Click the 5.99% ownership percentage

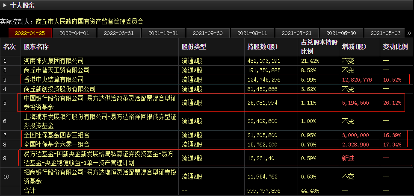click(x=309, y=79)
